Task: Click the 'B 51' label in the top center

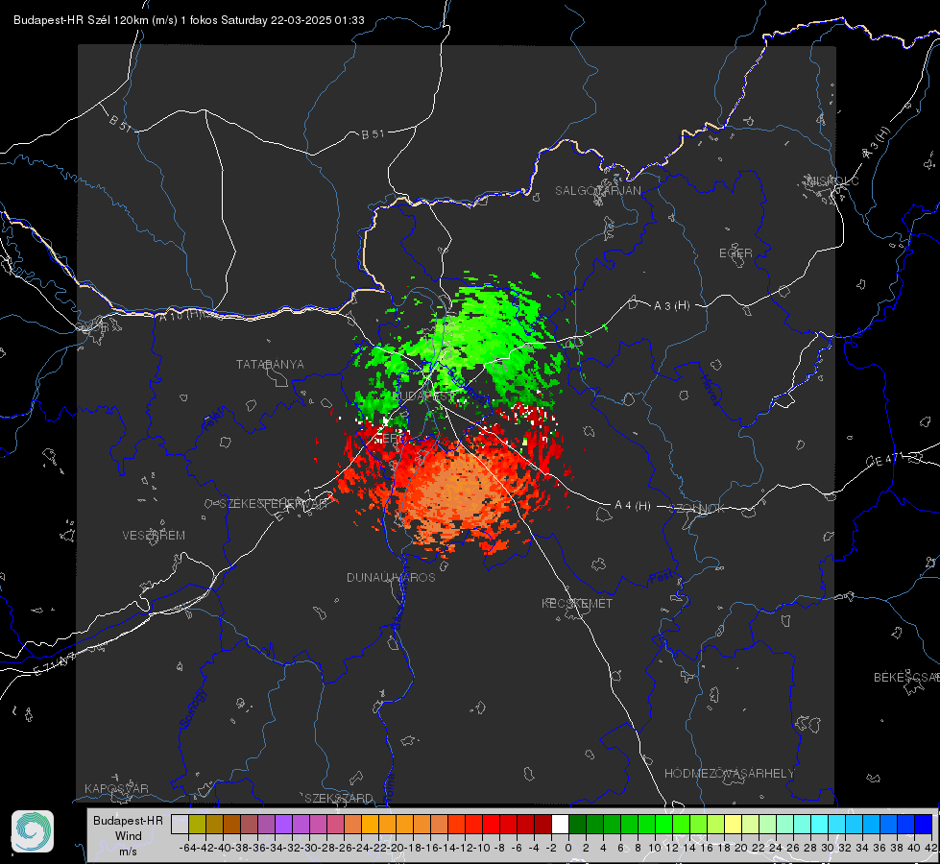Action: click(373, 134)
